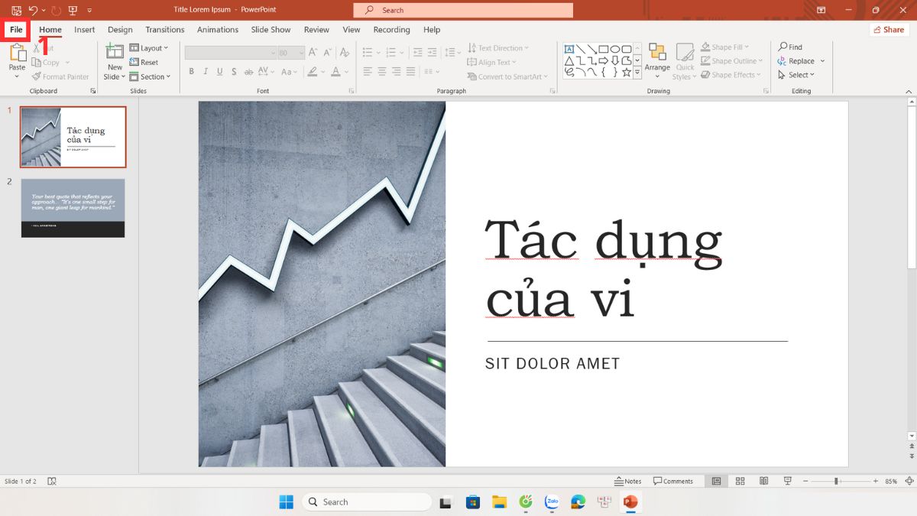Open the Animations ribbon tab
This screenshot has width=917, height=516.
(x=218, y=30)
